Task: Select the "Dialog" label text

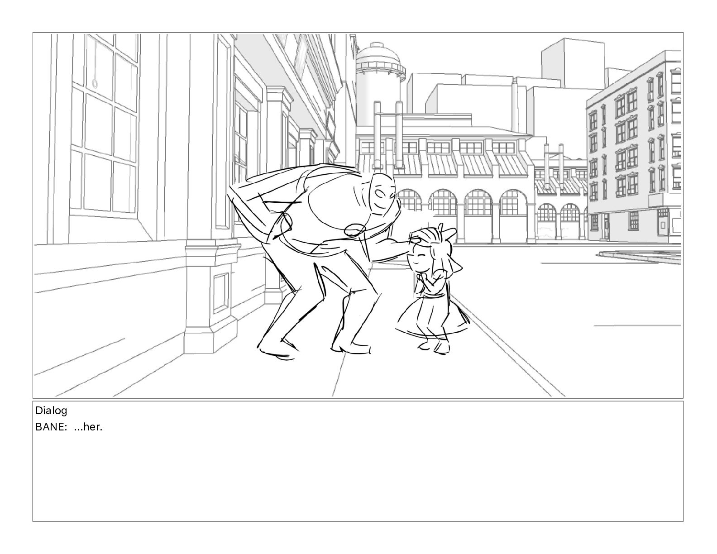Action: 51,411
